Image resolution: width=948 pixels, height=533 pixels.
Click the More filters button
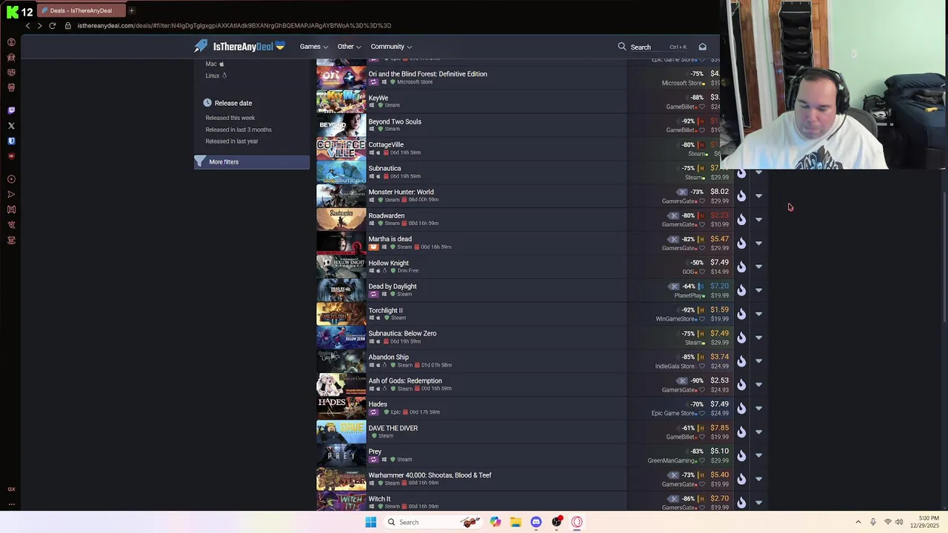252,162
